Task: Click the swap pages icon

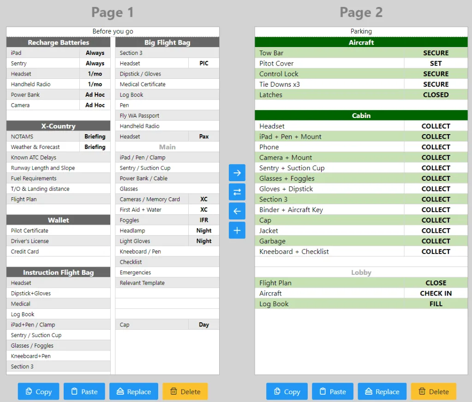Action: click(237, 192)
